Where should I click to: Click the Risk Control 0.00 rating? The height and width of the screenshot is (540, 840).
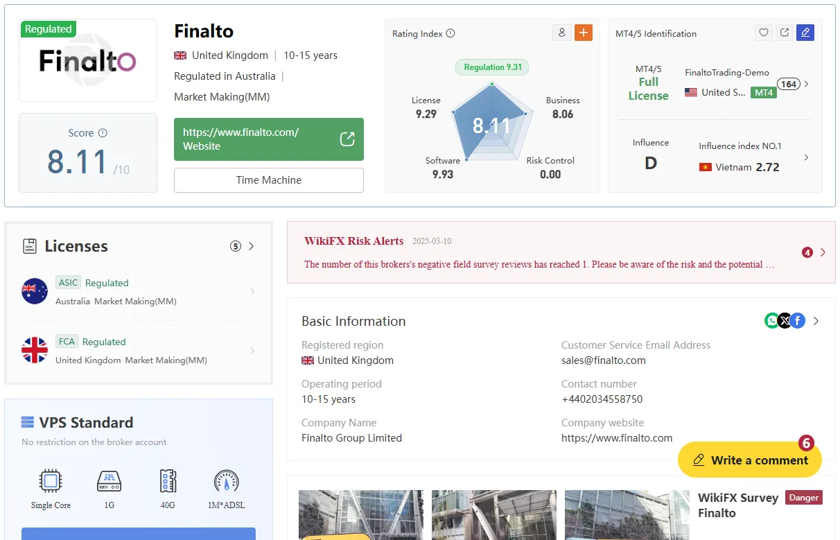point(550,168)
